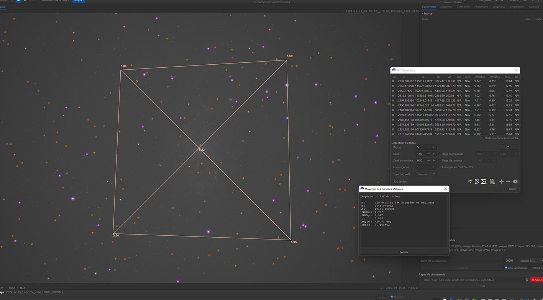Click the clear all stars backspace icon
Image resolution: width=543 pixels, height=300 pixels.
tap(515, 181)
